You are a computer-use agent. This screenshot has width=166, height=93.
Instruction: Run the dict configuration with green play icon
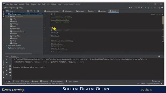pos(145,8)
